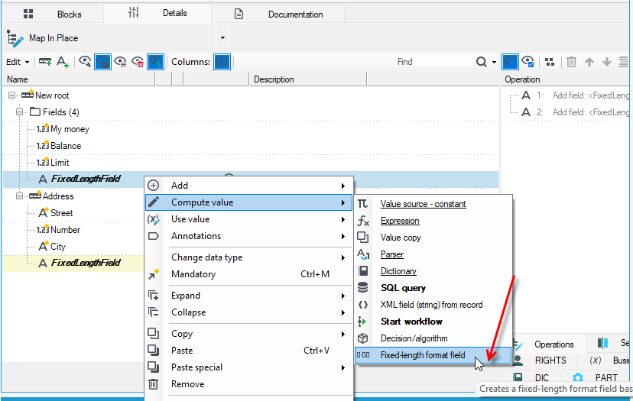Open the Add submenu in context menu
This screenshot has height=401, width=633.
point(248,186)
